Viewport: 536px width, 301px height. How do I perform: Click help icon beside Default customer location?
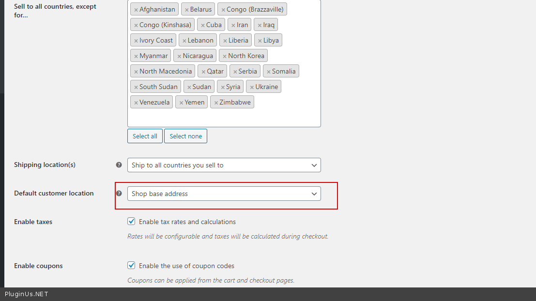(x=119, y=193)
